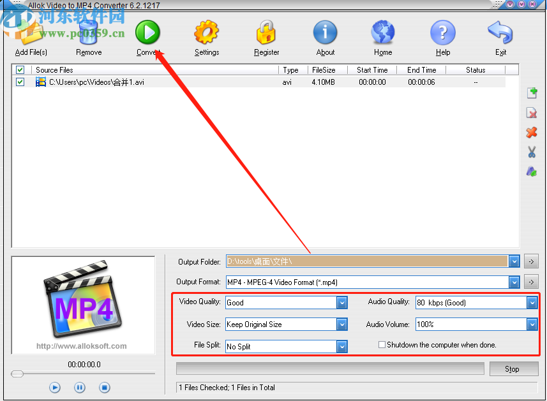Play the preview video
The width and height of the screenshot is (547, 401).
(x=55, y=388)
